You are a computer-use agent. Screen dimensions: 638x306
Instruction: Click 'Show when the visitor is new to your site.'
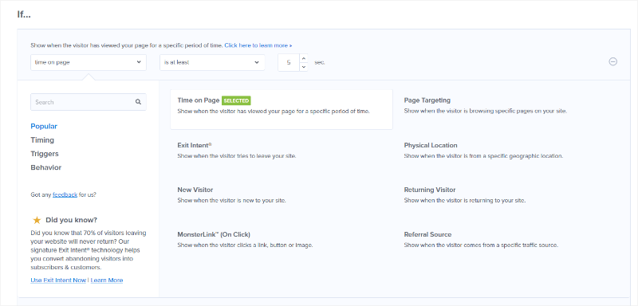pyautogui.click(x=231, y=201)
